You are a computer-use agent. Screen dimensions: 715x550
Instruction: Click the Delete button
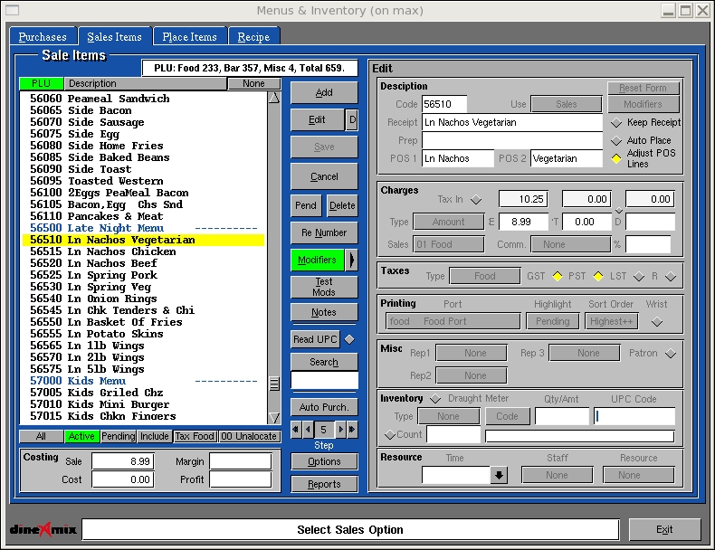click(342, 206)
